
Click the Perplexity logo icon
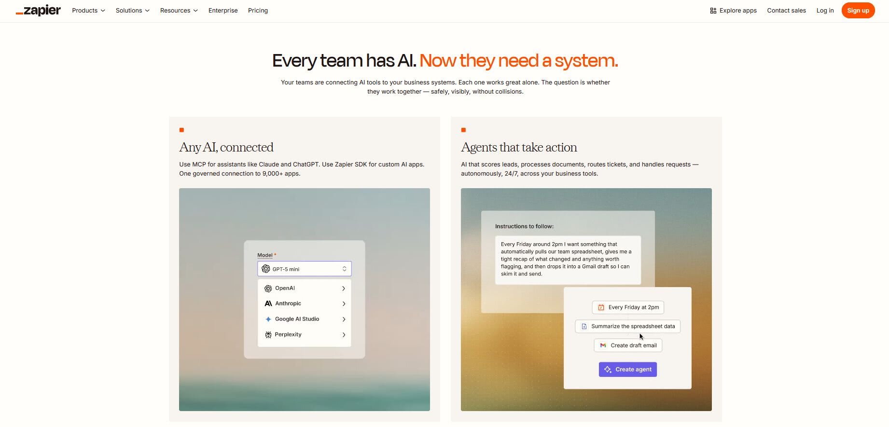click(268, 335)
